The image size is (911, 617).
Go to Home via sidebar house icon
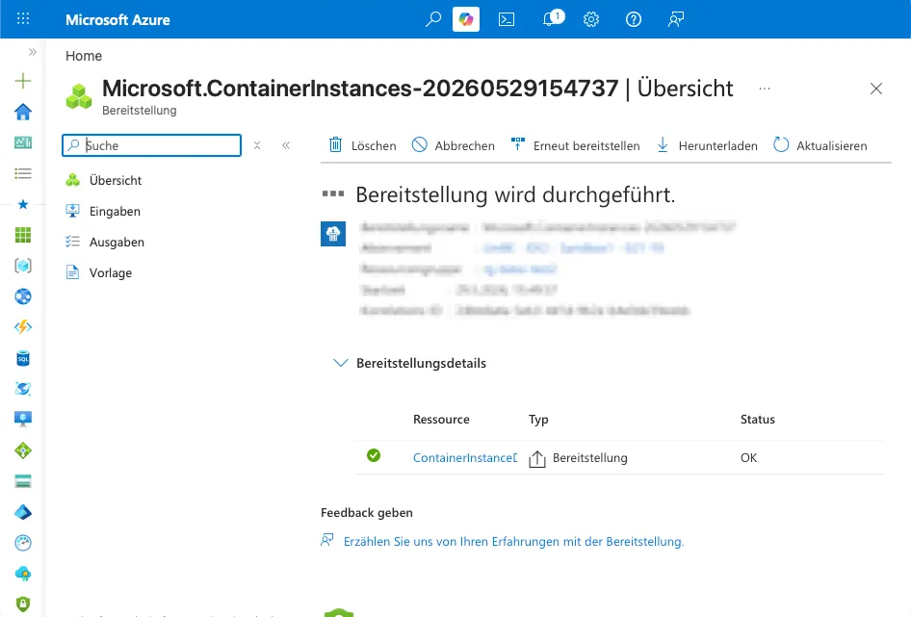pyautogui.click(x=23, y=112)
